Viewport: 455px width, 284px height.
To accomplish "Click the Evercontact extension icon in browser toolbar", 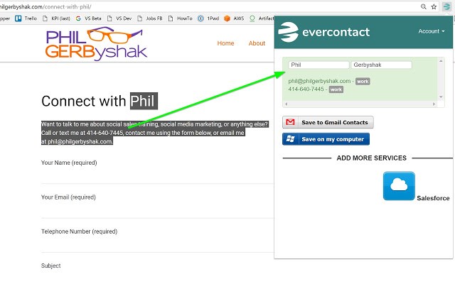I will click(x=446, y=6).
